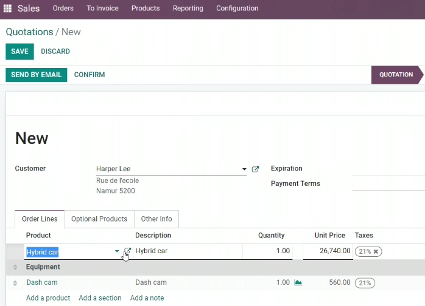Click the CONFIRM button
This screenshot has height=306, width=425.
(x=90, y=75)
